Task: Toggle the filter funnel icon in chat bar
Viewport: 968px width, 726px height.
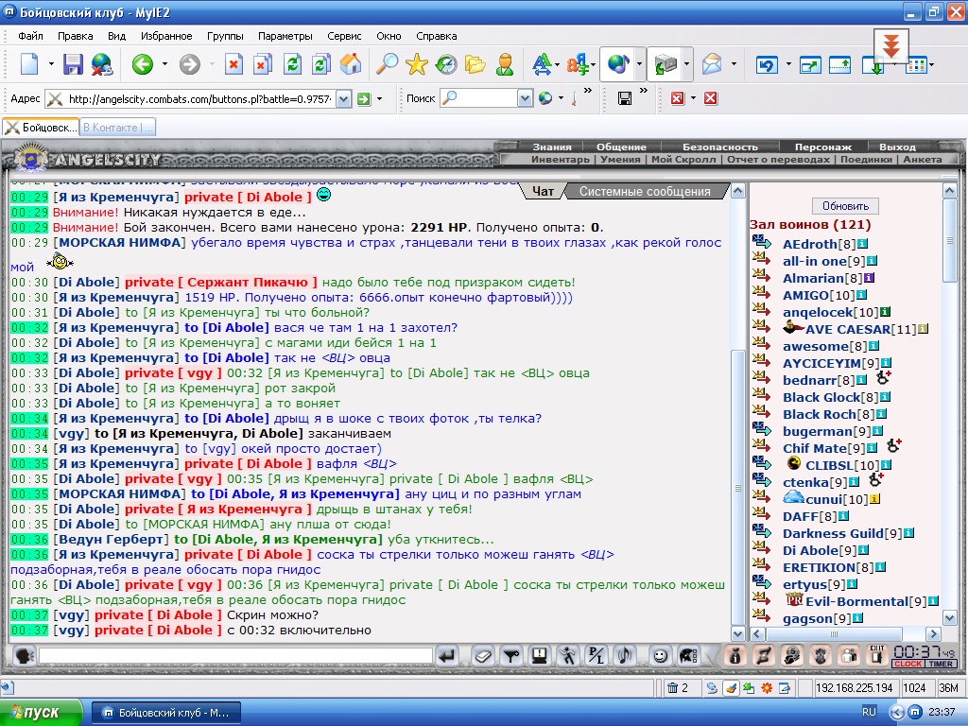Action: tap(511, 656)
